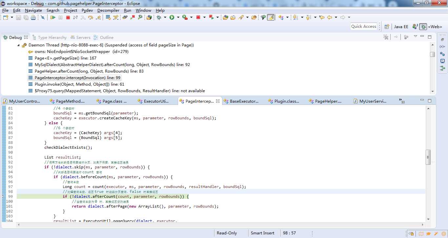Click the Search flashlight icon

click(x=241, y=17)
